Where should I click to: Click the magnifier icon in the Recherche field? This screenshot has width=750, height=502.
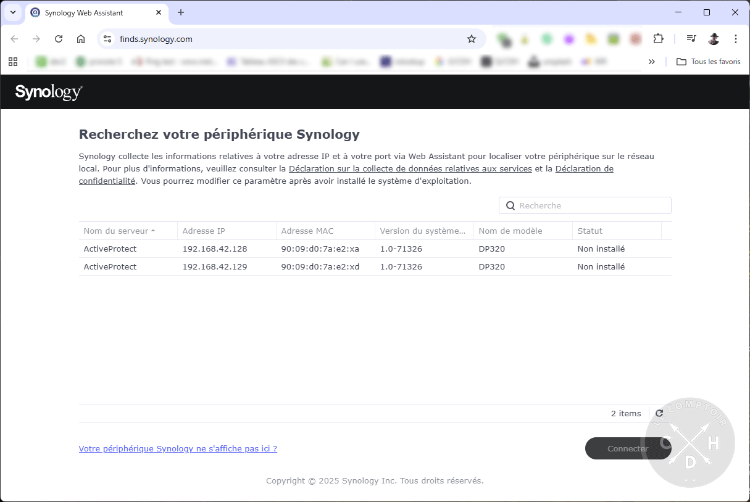click(510, 205)
